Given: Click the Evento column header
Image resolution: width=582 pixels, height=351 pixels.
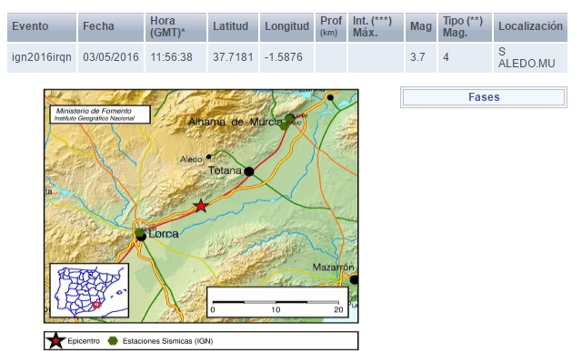Looking at the screenshot, I should pyautogui.click(x=42, y=26).
